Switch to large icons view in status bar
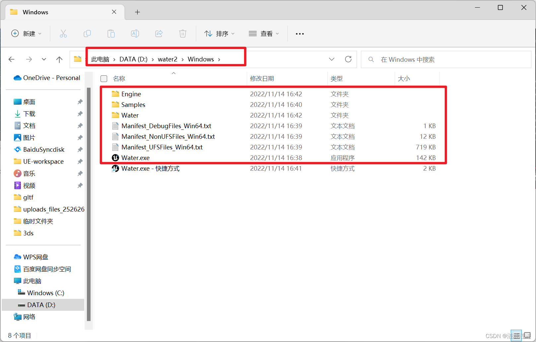This screenshot has height=342, width=536. [527, 336]
